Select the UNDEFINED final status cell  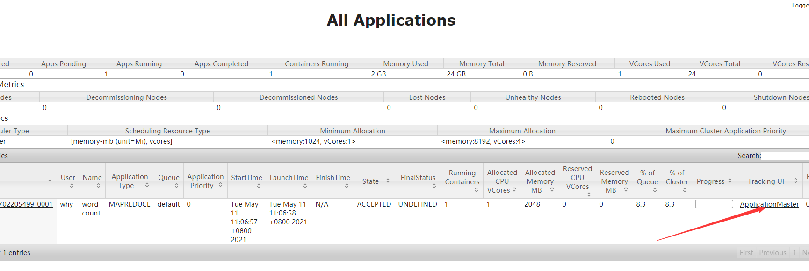coord(418,204)
